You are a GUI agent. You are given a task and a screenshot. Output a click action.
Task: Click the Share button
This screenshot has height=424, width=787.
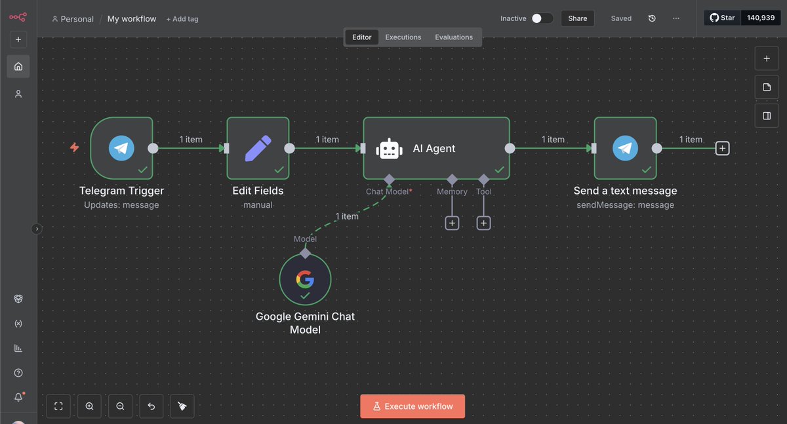[x=578, y=18]
